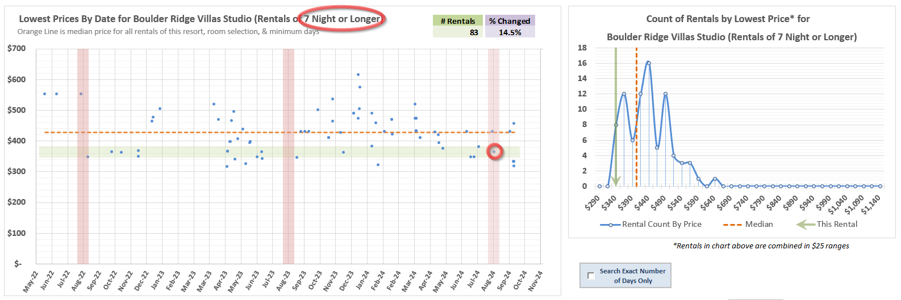
Task: Enable Search Exact Number of Days Only checkbox
Action: click(x=591, y=276)
